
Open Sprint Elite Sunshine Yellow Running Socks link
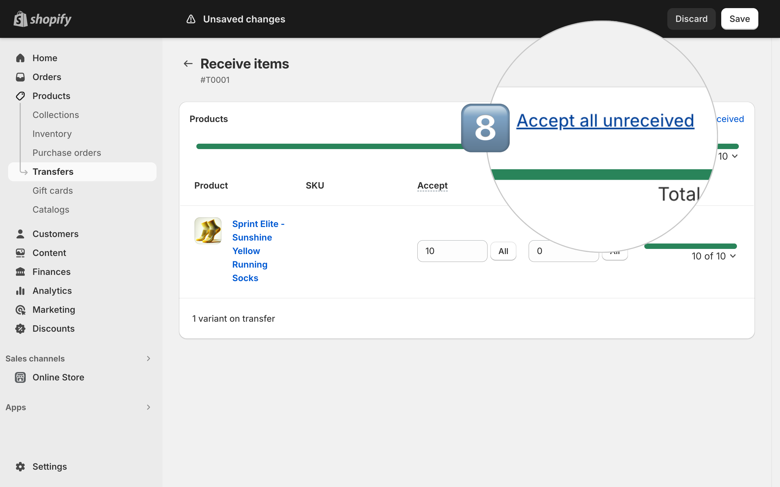pos(258,251)
